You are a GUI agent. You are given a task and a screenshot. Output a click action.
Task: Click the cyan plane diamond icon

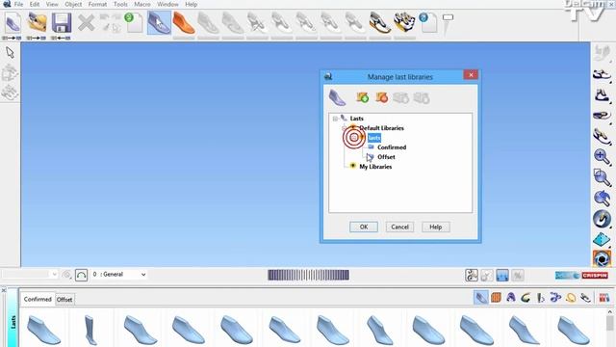coord(602,239)
